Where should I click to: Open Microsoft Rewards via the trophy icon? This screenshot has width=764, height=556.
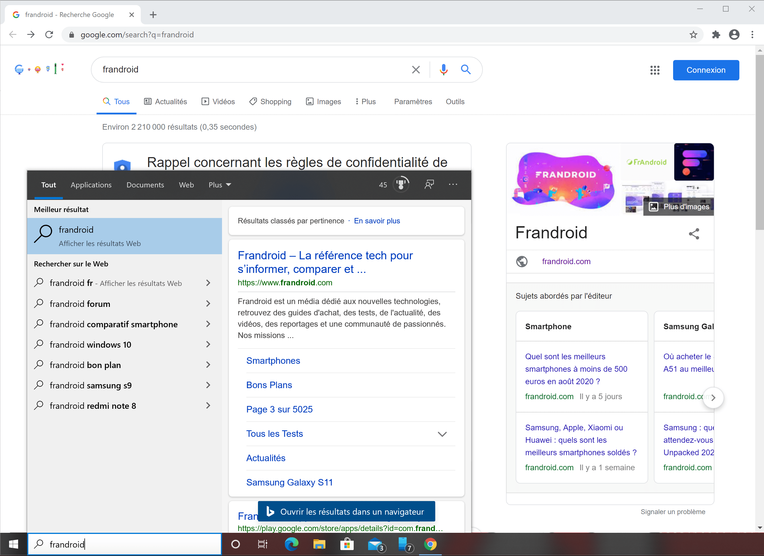(x=401, y=184)
